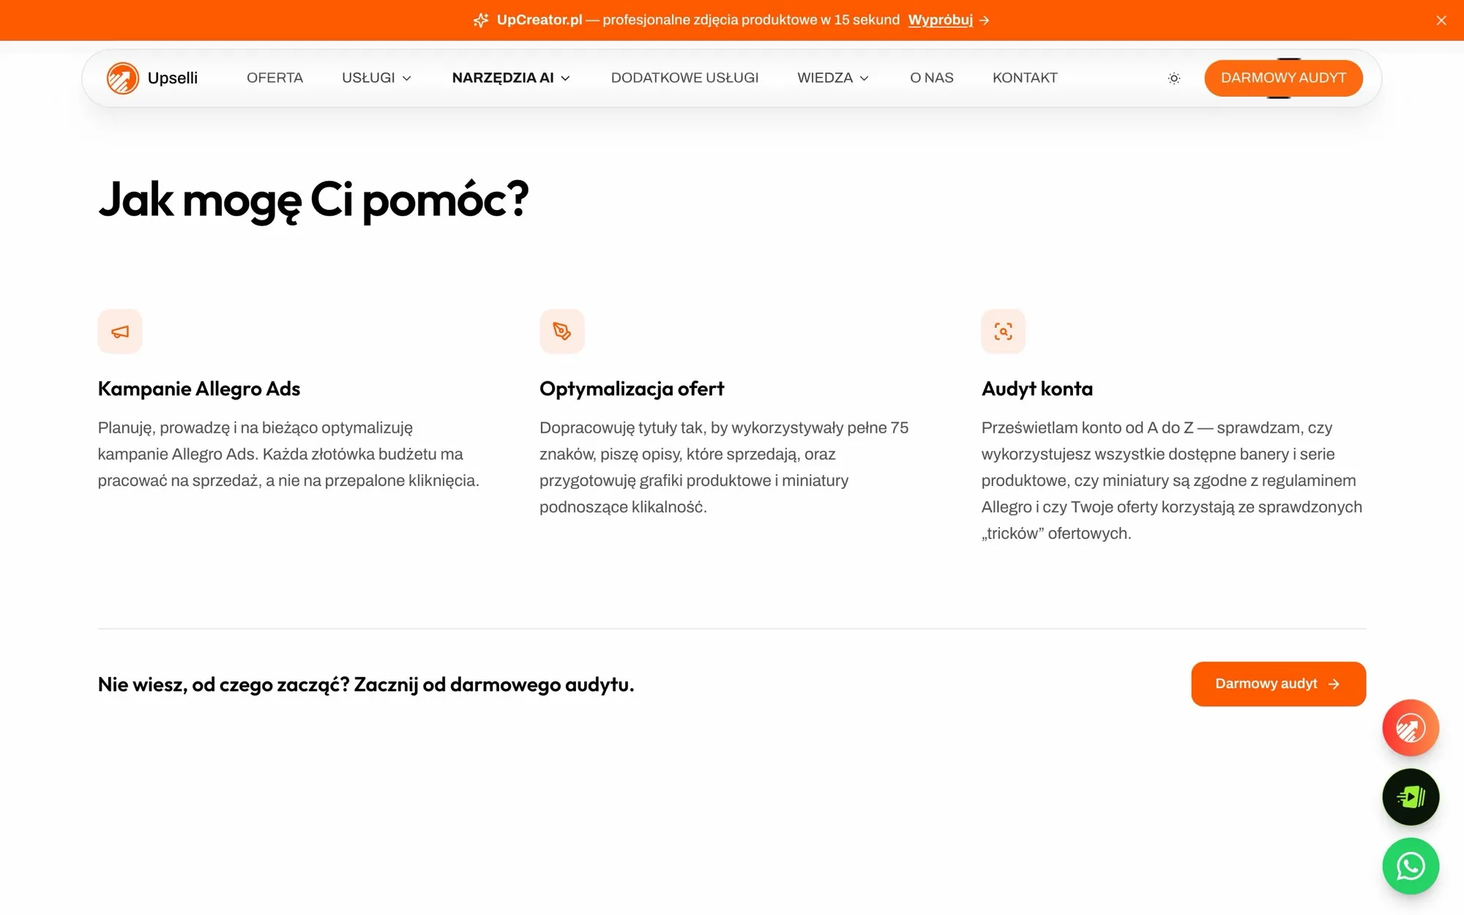The image size is (1464, 915).
Task: Click the Optymalizacja ofert heading
Action: [x=632, y=389]
